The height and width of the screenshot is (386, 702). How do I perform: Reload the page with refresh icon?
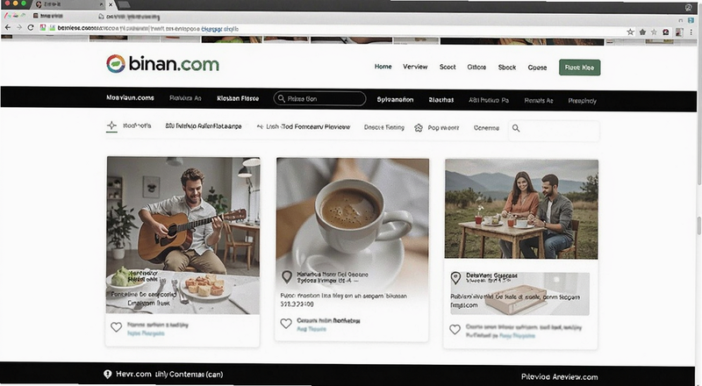31,27
